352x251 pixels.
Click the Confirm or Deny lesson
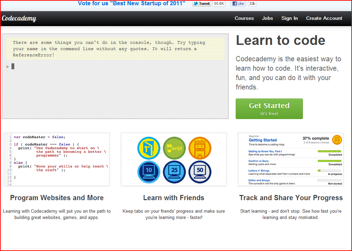coord(258,161)
